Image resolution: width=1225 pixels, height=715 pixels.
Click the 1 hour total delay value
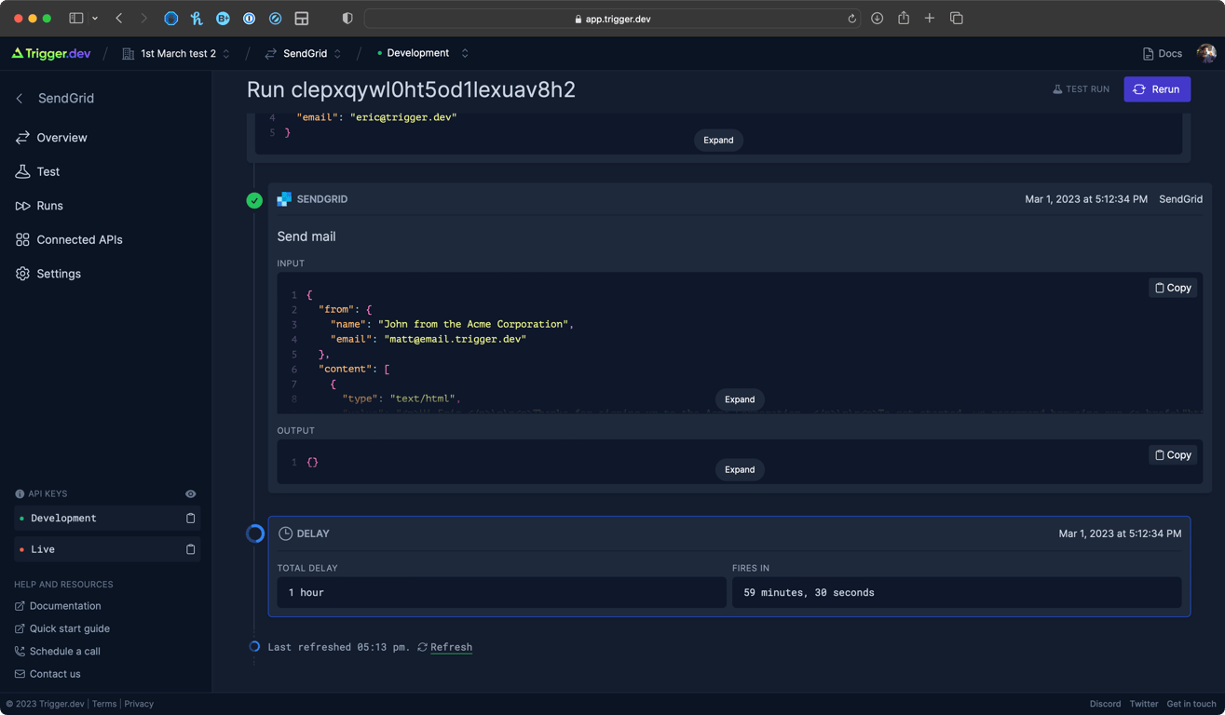tap(501, 593)
